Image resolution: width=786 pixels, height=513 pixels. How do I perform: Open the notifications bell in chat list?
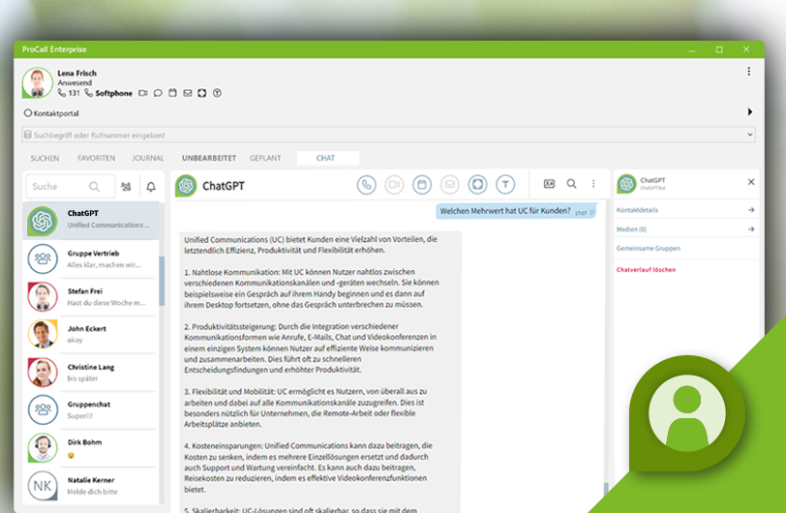[x=151, y=187]
